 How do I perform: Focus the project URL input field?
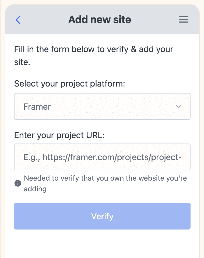[x=102, y=157]
